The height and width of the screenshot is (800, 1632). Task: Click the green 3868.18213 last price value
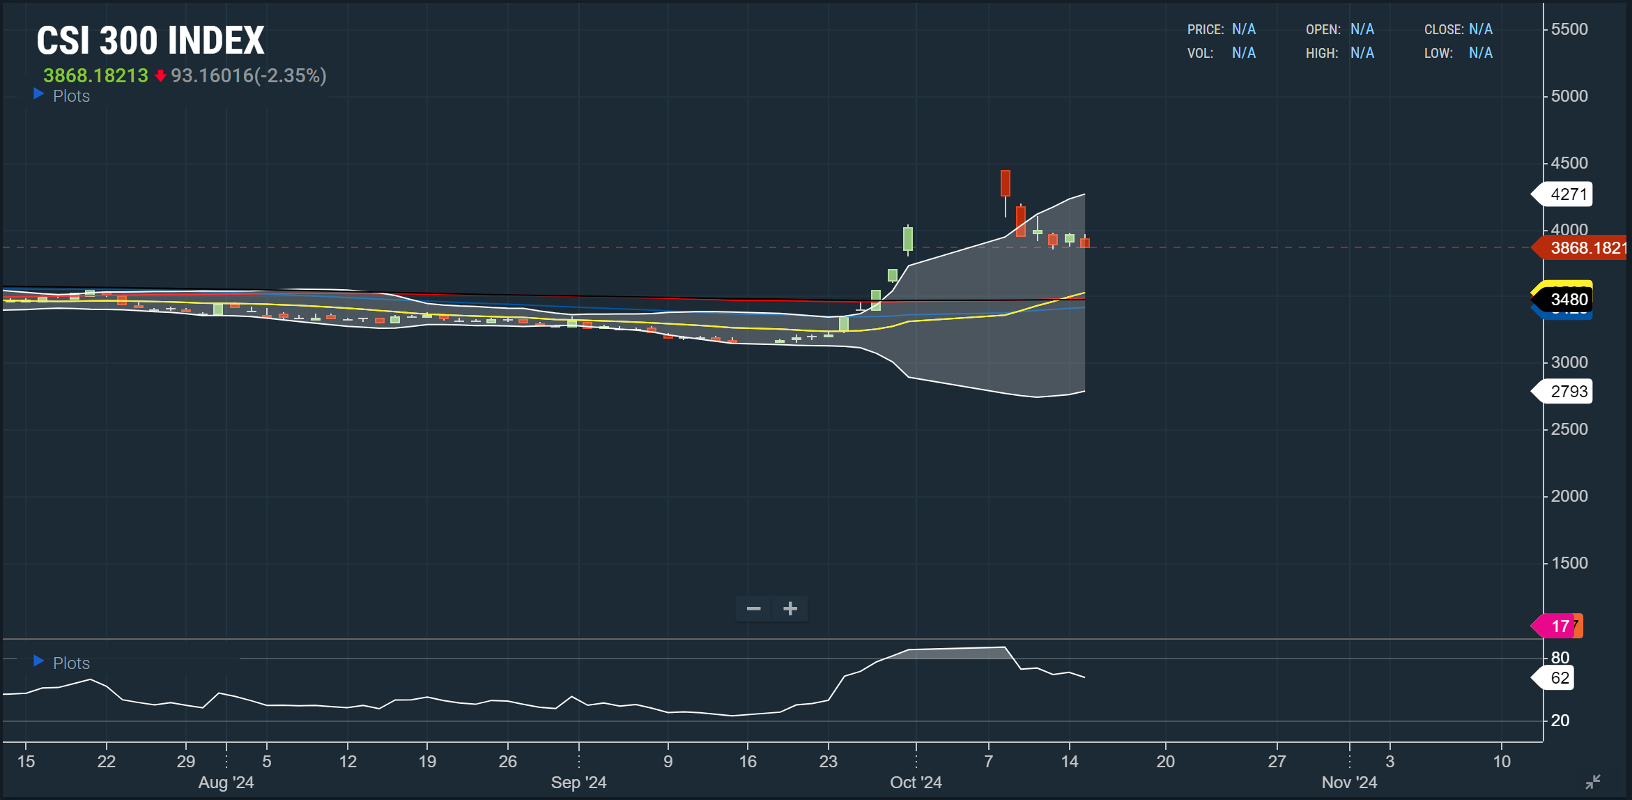pos(95,76)
